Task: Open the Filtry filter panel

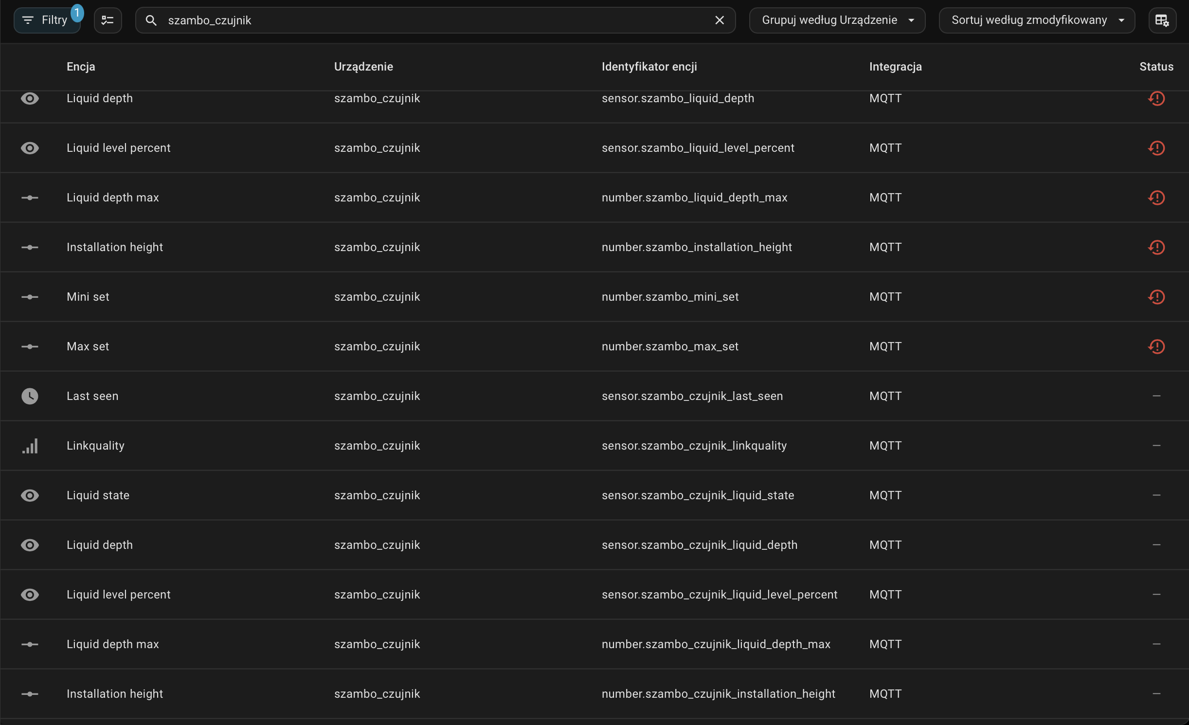Action: click(47, 20)
